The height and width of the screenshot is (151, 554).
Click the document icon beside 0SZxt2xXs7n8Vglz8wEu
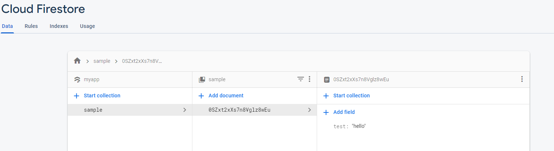327,79
